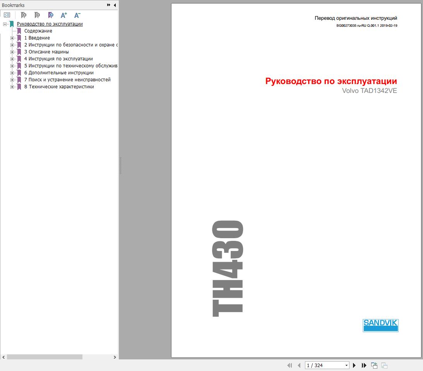This screenshot has width=423, height=371.
Task: Expand the 5 Инструкции по техническому обслуживанию bookmark
Action: pyautogui.click(x=12, y=66)
